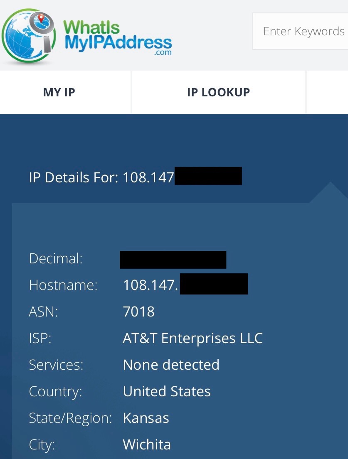This screenshot has height=459, width=348.
Task: Click the Enter Keywords search field
Action: pos(304,31)
